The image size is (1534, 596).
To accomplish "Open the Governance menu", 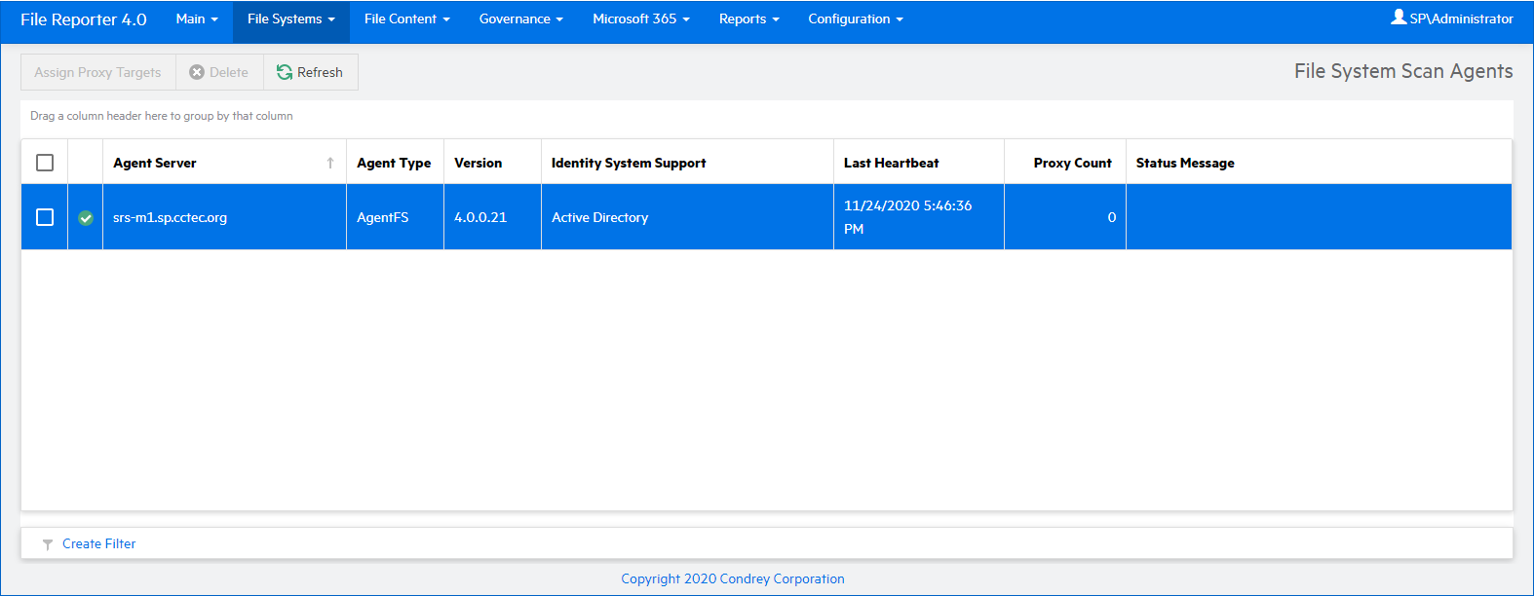I will click(520, 19).
